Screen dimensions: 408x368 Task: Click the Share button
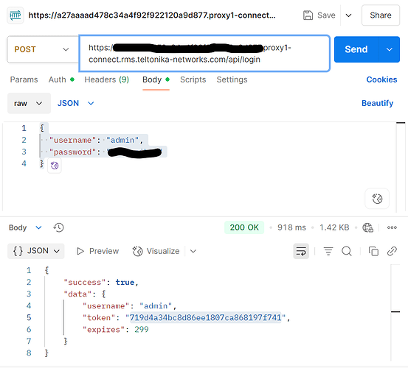tap(381, 15)
